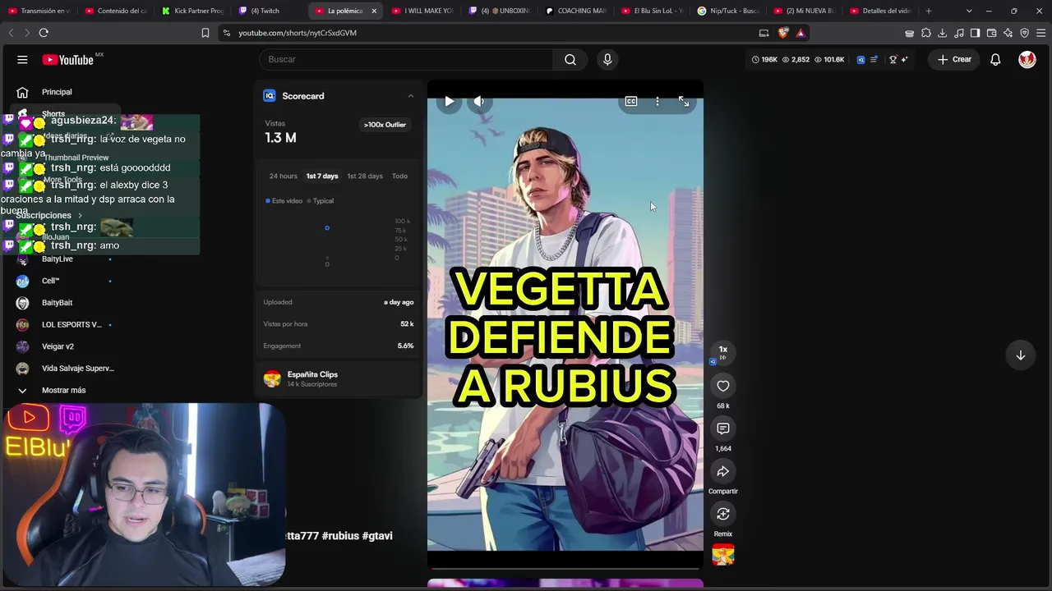Open the browser extensions puzzle icon

(926, 33)
